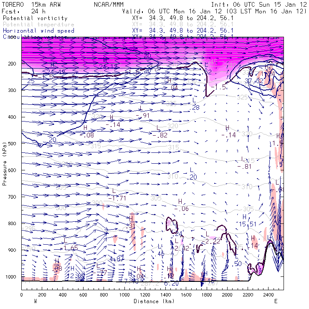Click the 'W' west end marker
Image resolution: width=309 pixels, height=309 pixels.
35,301
